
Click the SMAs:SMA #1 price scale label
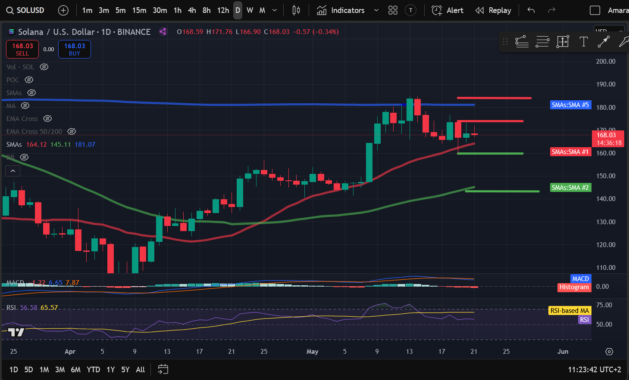[x=570, y=152]
